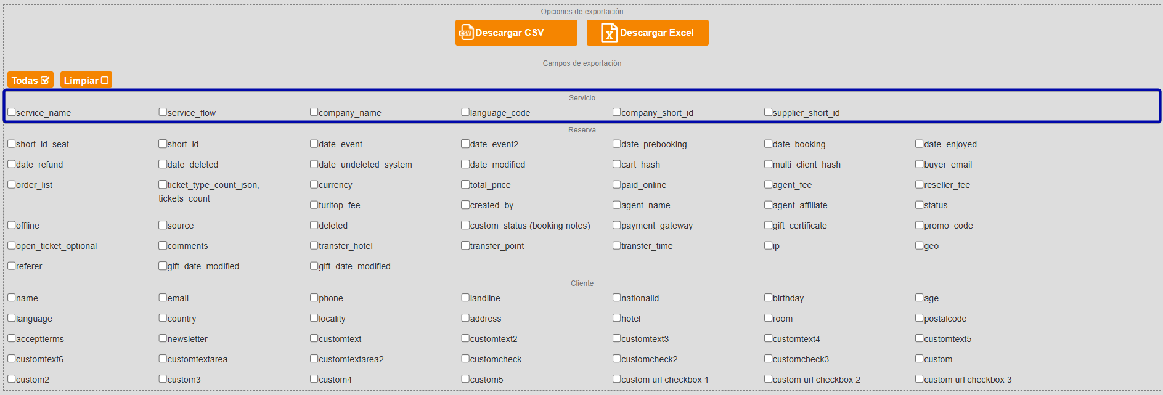This screenshot has width=1163, height=395.
Task: Check the supplier_short_id checkbox
Action: pyautogui.click(x=769, y=112)
